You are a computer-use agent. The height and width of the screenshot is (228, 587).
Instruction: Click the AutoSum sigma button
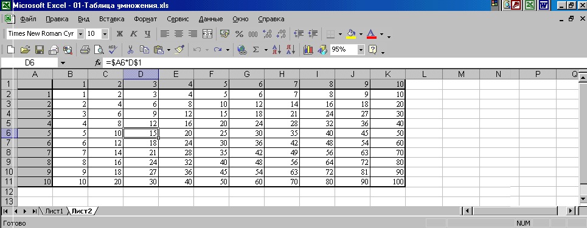coord(256,50)
